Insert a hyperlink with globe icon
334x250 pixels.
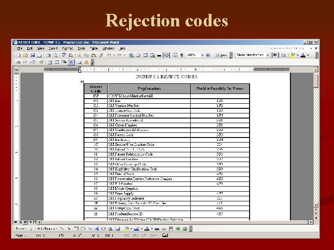coord(131,55)
